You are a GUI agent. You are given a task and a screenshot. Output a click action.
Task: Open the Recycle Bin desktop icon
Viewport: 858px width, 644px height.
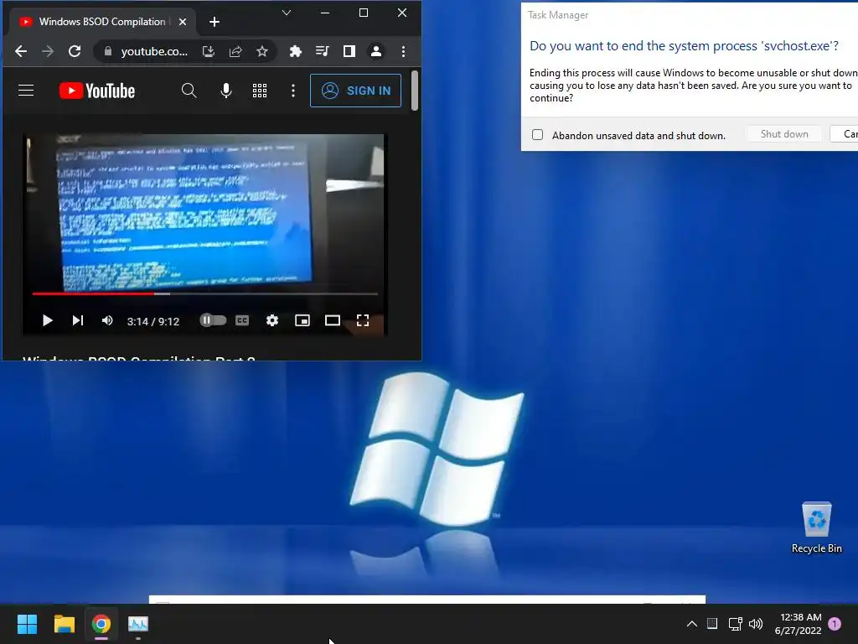(816, 528)
